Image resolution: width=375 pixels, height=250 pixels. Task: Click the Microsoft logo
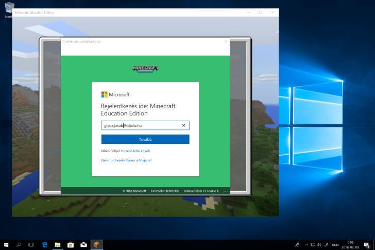tap(115, 94)
